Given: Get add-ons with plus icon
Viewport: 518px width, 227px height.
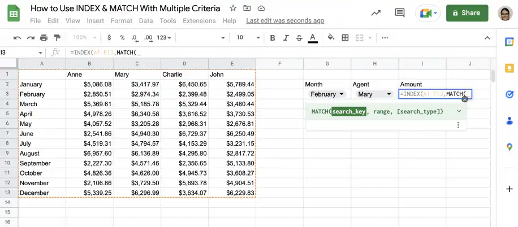Looking at the screenshot, I should pyautogui.click(x=509, y=189).
